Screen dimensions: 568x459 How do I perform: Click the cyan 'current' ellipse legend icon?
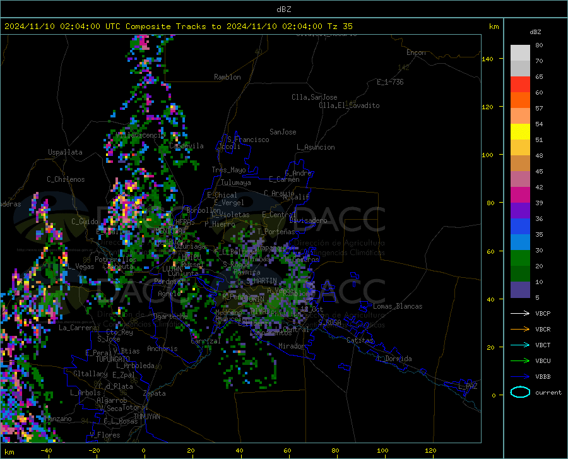pos(520,392)
